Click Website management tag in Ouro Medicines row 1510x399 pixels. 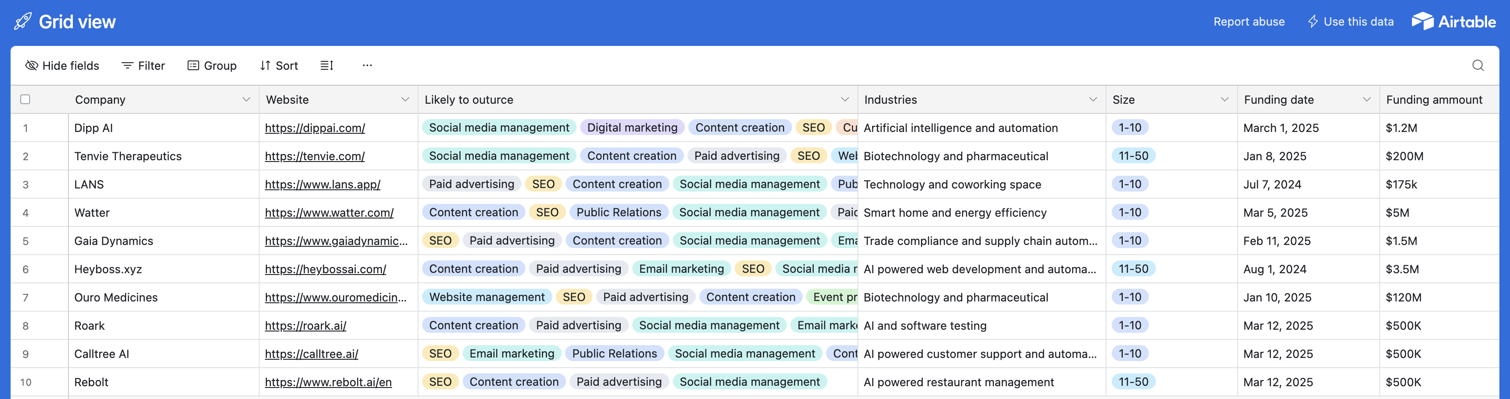click(487, 297)
